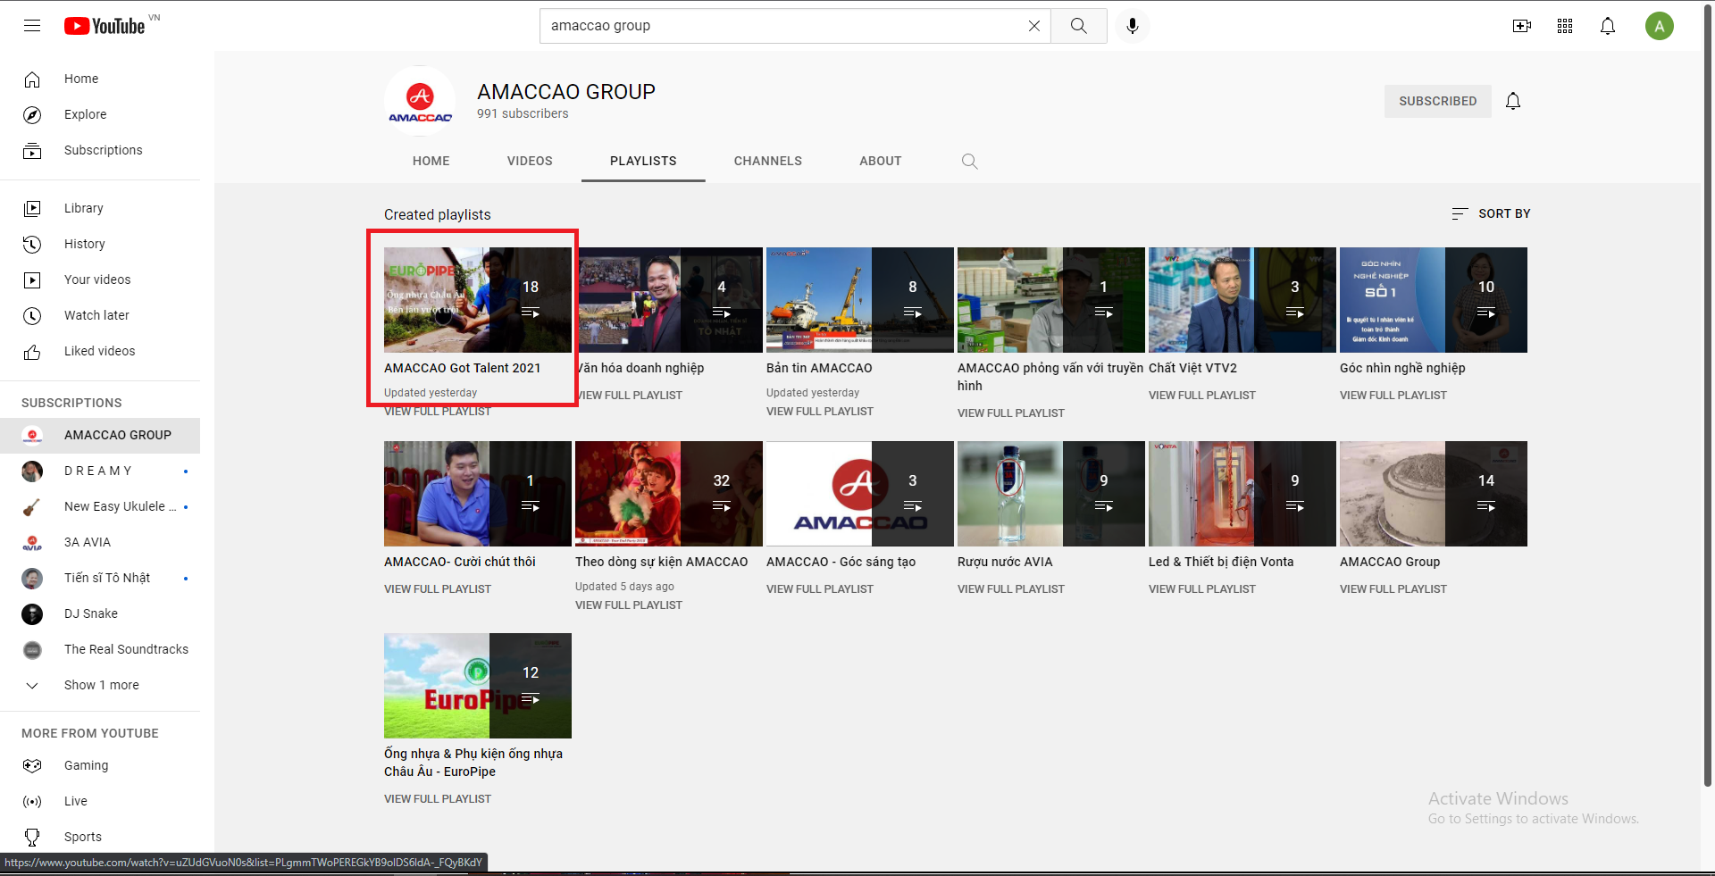Image resolution: width=1715 pixels, height=876 pixels.
Task: Open the Sort By dropdown
Action: point(1491,213)
